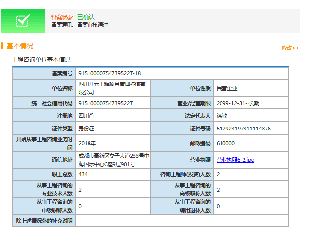
Task: Click the 高级职称人数 label cell
Action: [x=182, y=190]
